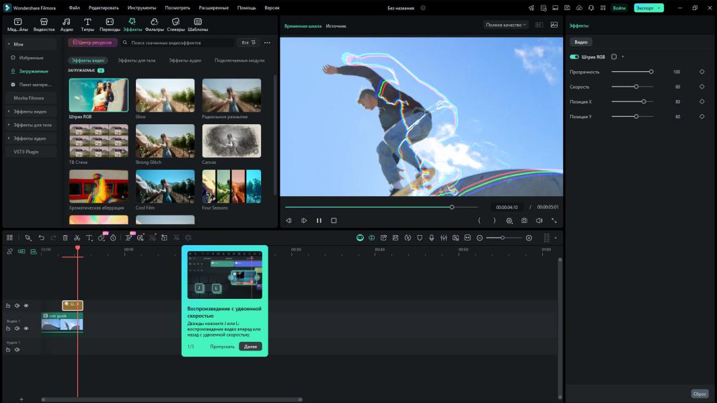This screenshot has height=403, width=717.
Task: Click the Прозрачность slider
Action: (632, 72)
